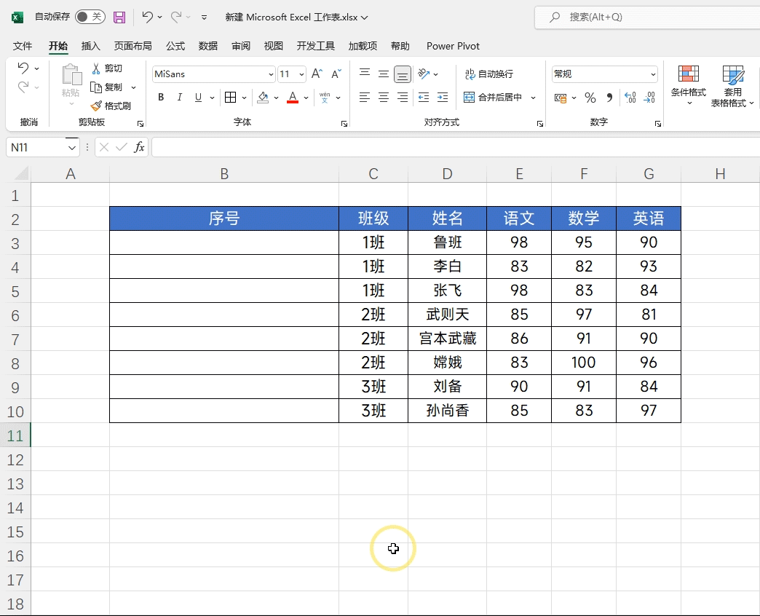Select the Format Painter (格式刷) brush
The width and height of the screenshot is (760, 616).
tap(96, 106)
